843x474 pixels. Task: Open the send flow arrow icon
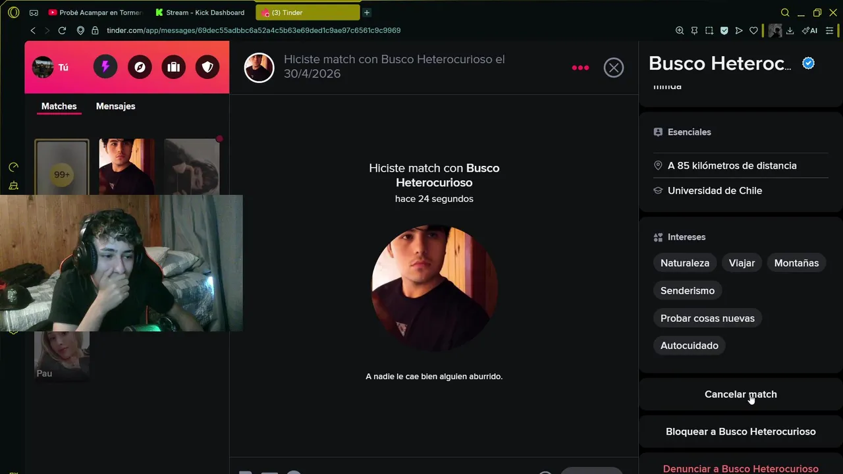[x=739, y=30]
